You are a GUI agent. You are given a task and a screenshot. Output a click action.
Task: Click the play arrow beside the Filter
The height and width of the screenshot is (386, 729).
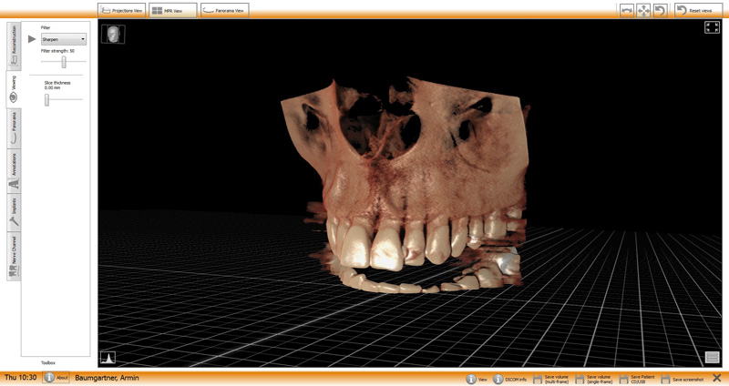point(33,39)
